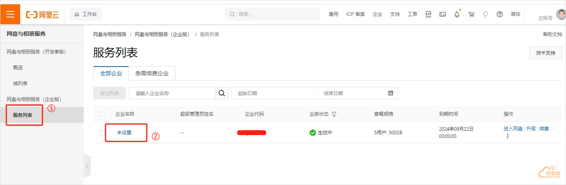The image size is (566, 185).
Task: Open the hamburger navigation menu
Action: click(x=10, y=14)
